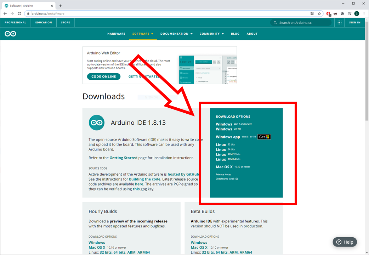Click the browser back arrow

pos(5,14)
